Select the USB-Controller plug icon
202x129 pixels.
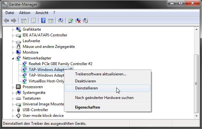click(19, 110)
